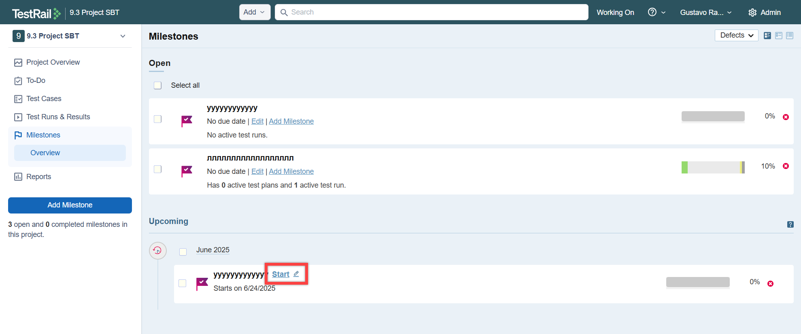Open Reports from the sidebar

coord(38,177)
